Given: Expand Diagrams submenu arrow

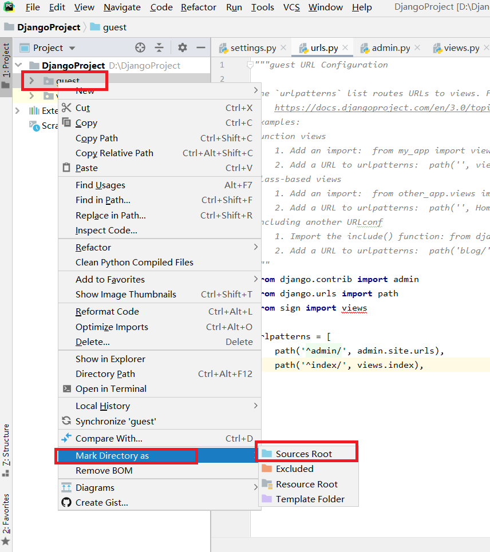Looking at the screenshot, I should (x=256, y=487).
